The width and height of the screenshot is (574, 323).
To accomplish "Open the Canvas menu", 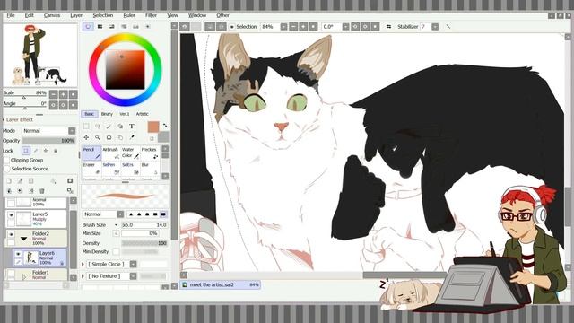I will pyautogui.click(x=52, y=15).
